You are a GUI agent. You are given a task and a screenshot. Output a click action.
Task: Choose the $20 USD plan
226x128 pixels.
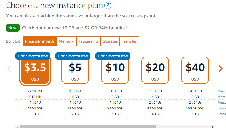click(x=155, y=70)
